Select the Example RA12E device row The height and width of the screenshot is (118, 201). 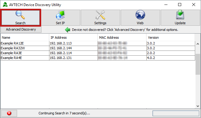(98, 43)
